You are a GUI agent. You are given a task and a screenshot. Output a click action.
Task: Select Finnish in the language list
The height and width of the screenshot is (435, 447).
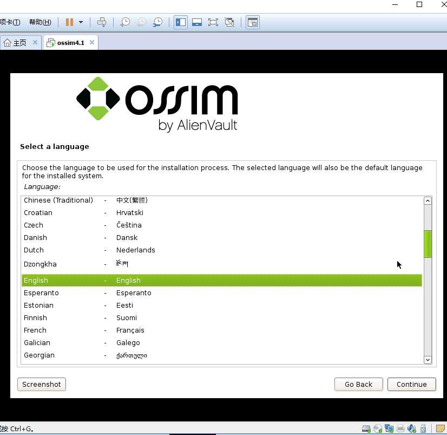[x=222, y=318]
